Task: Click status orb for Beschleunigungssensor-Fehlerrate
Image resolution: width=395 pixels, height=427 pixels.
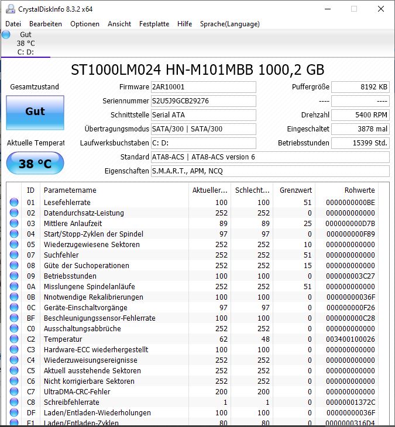Action: (14, 318)
